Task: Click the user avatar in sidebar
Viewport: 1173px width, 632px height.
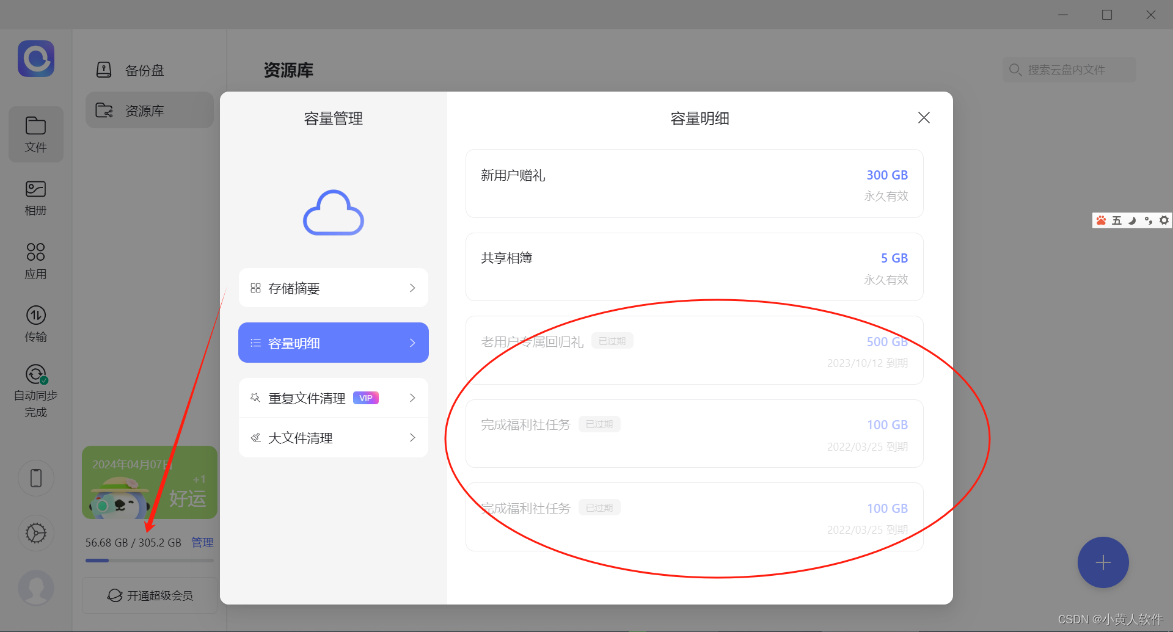Action: point(36,587)
